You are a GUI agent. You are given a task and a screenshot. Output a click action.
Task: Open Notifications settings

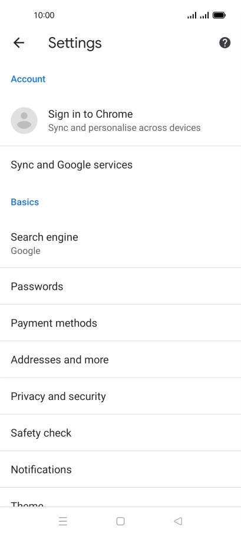click(x=120, y=469)
